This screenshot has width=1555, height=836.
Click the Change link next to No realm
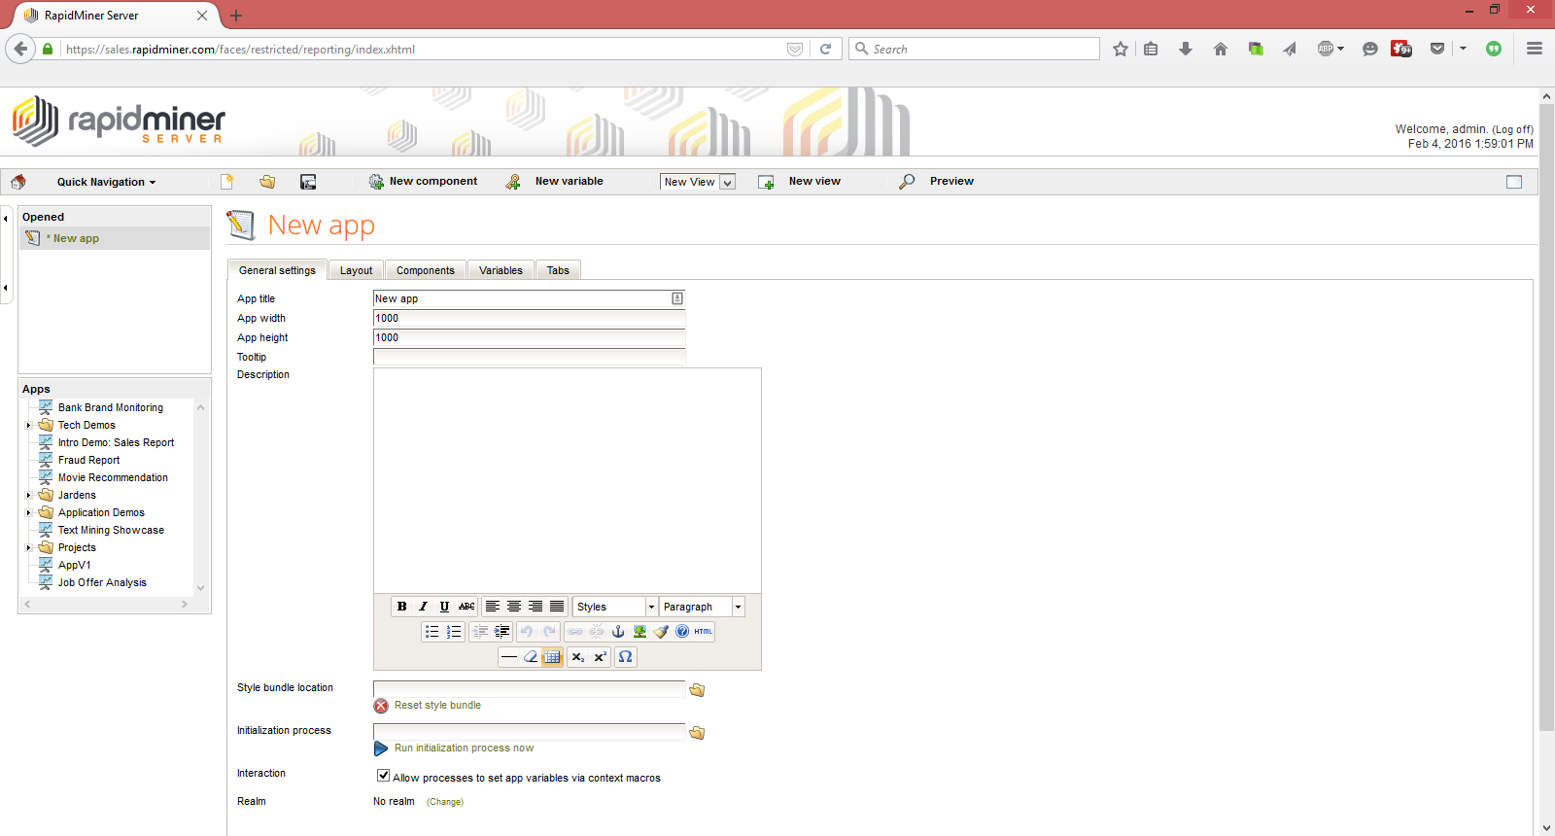coord(445,802)
